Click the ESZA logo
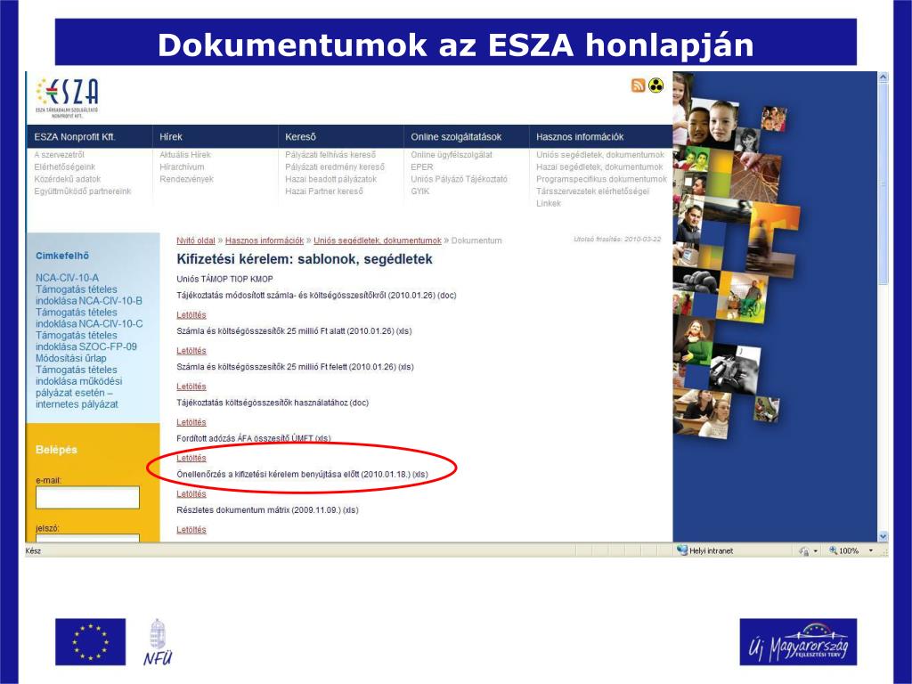Viewport: 912px width, 684px height. (67, 98)
